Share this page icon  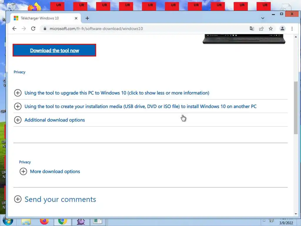pos(261,29)
